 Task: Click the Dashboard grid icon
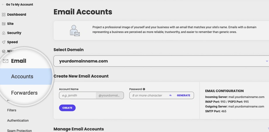(4, 15)
